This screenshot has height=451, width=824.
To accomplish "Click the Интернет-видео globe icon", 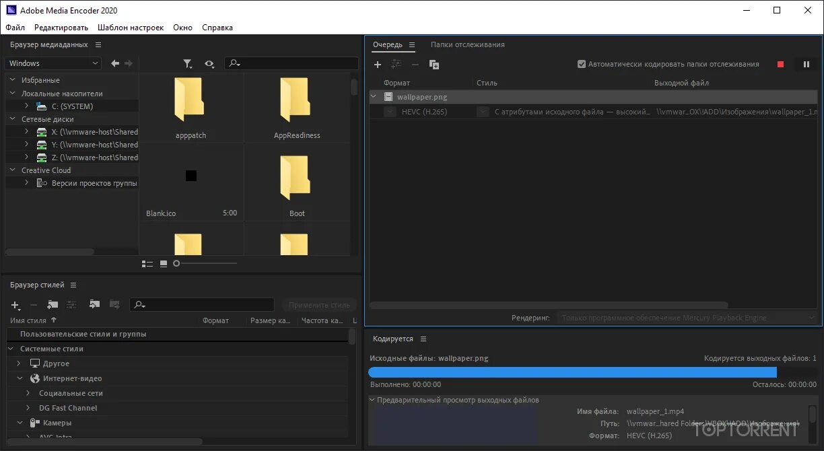I will click(x=35, y=378).
